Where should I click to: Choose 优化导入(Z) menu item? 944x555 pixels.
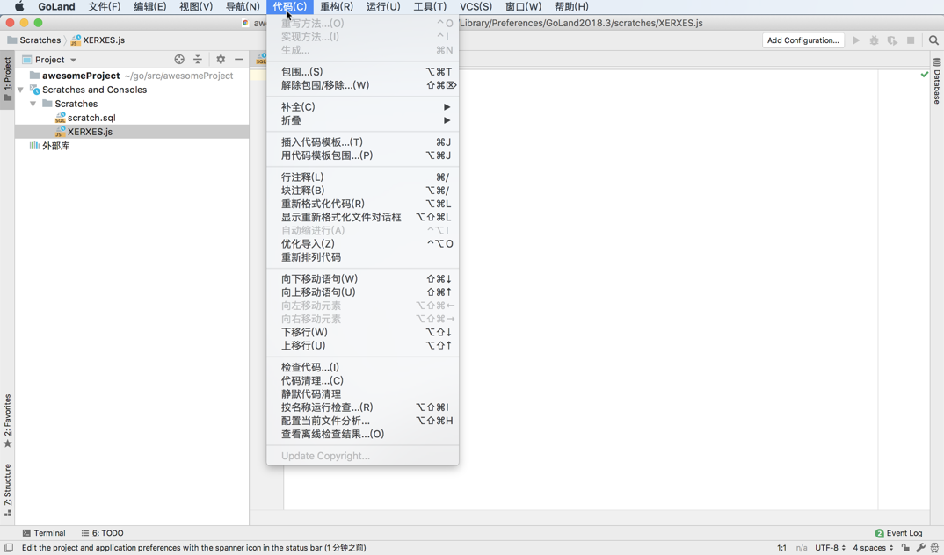pyautogui.click(x=362, y=243)
